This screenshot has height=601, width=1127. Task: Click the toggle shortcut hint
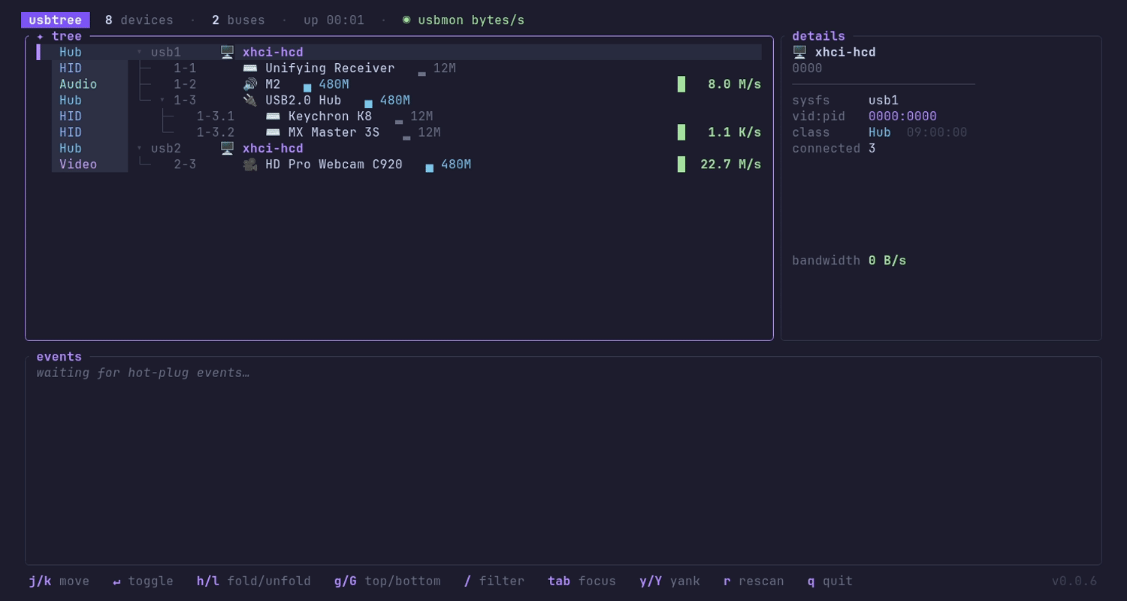pyautogui.click(x=143, y=581)
